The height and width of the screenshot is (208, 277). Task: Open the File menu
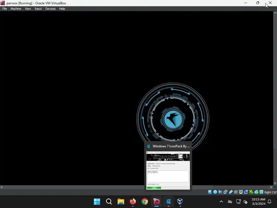pos(5,9)
